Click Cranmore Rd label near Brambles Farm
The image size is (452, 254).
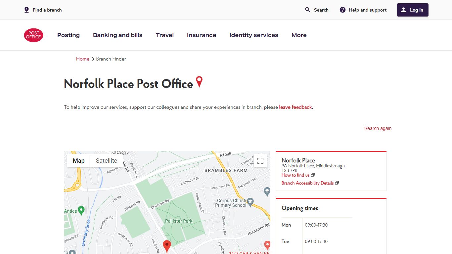220,187
